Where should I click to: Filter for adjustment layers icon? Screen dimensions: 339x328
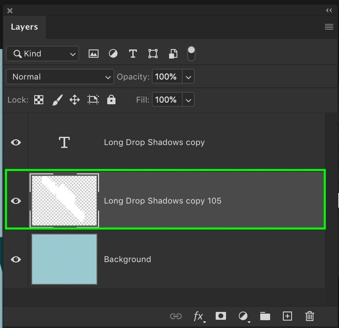[x=113, y=54]
